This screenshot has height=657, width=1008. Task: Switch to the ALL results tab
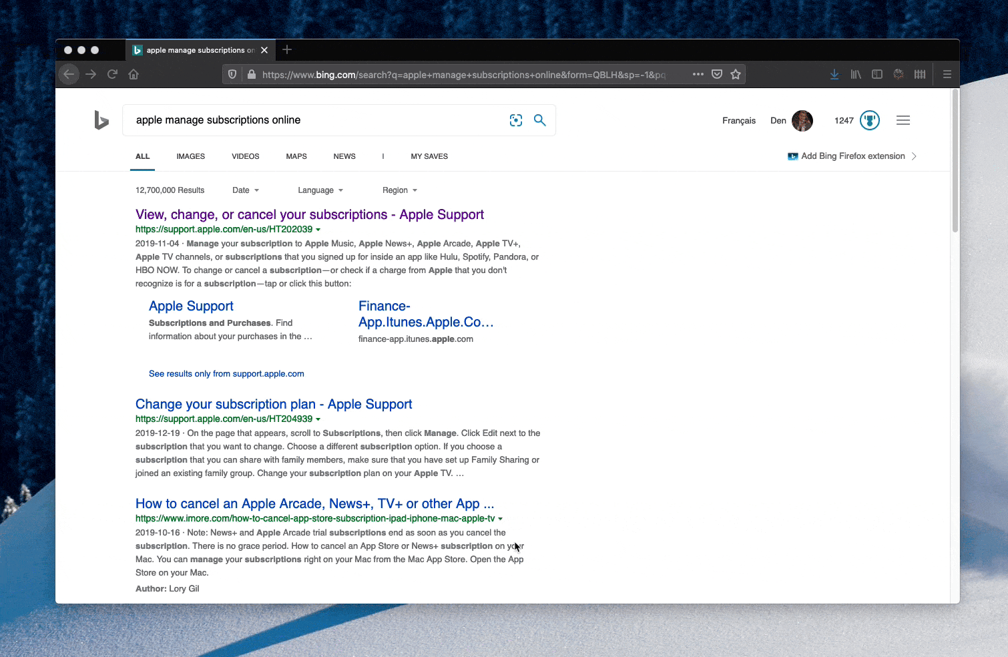click(143, 156)
